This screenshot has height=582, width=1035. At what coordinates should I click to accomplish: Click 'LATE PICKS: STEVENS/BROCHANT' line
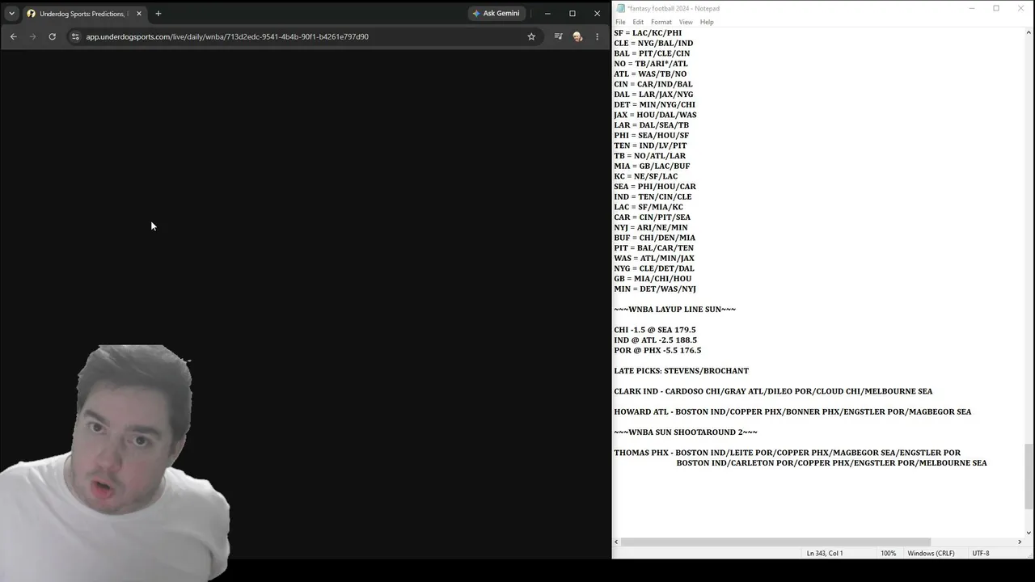click(x=681, y=371)
